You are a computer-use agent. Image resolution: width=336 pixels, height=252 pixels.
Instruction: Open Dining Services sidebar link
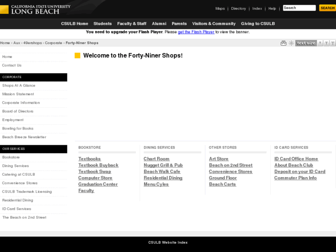click(x=15, y=166)
